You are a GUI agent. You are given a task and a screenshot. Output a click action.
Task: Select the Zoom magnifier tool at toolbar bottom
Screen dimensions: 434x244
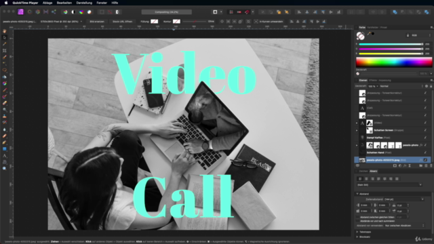click(5, 169)
